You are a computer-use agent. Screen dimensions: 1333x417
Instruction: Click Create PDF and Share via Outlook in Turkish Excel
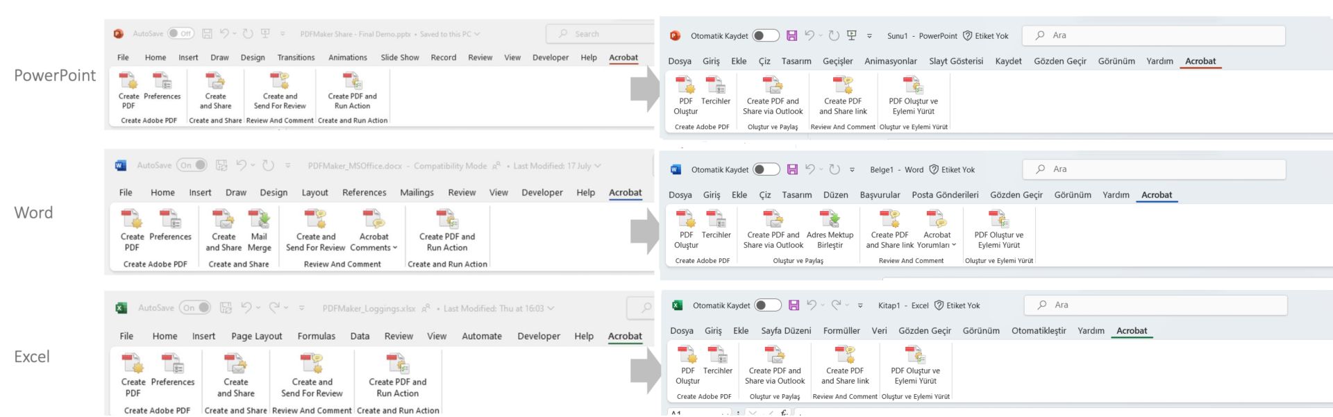click(x=775, y=365)
